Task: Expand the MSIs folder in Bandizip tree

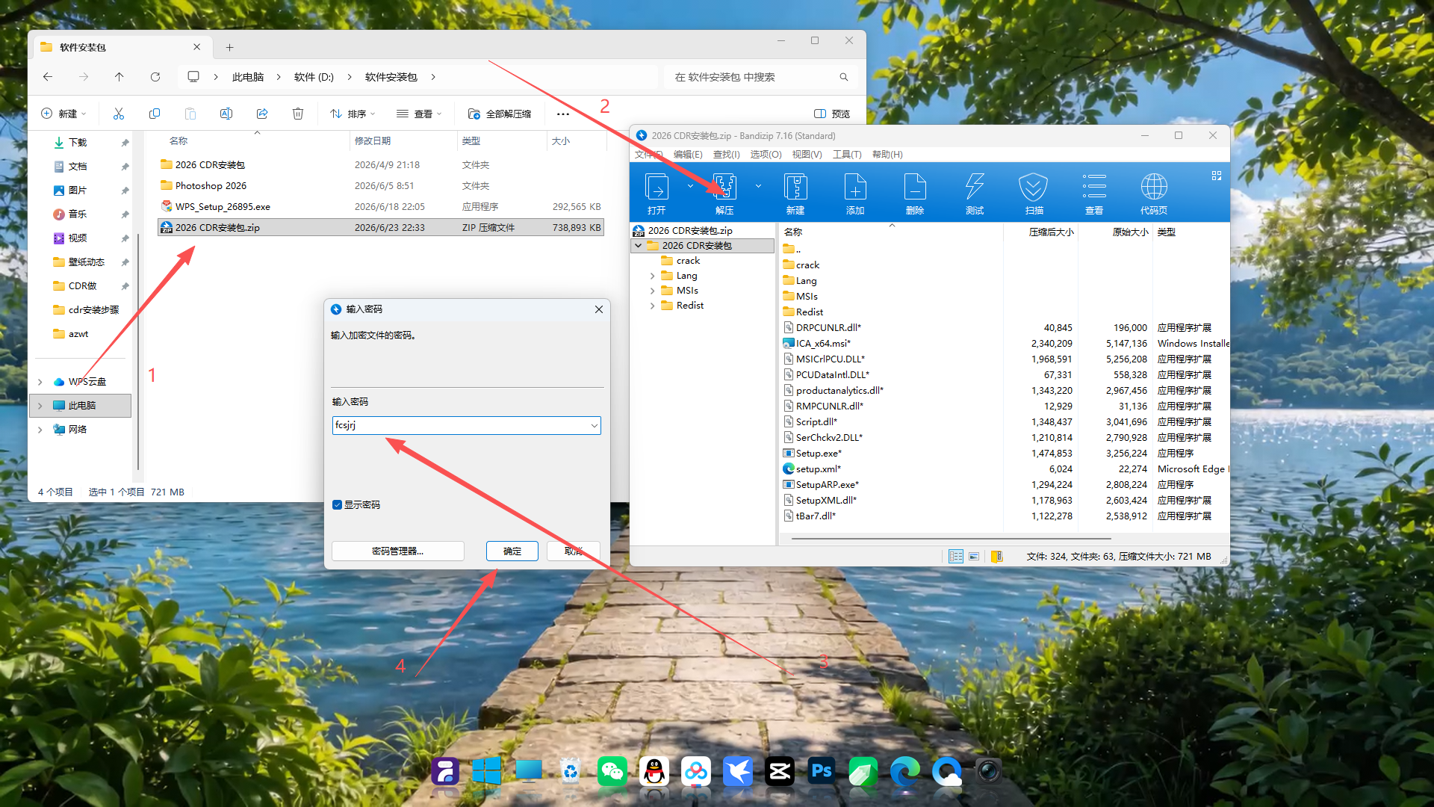Action: click(x=652, y=291)
